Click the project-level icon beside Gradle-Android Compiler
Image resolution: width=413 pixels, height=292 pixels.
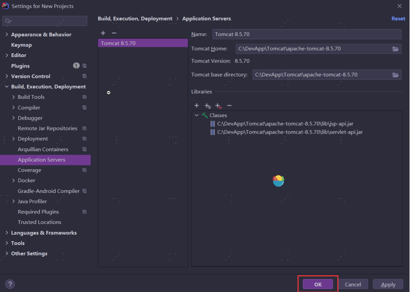point(84,191)
